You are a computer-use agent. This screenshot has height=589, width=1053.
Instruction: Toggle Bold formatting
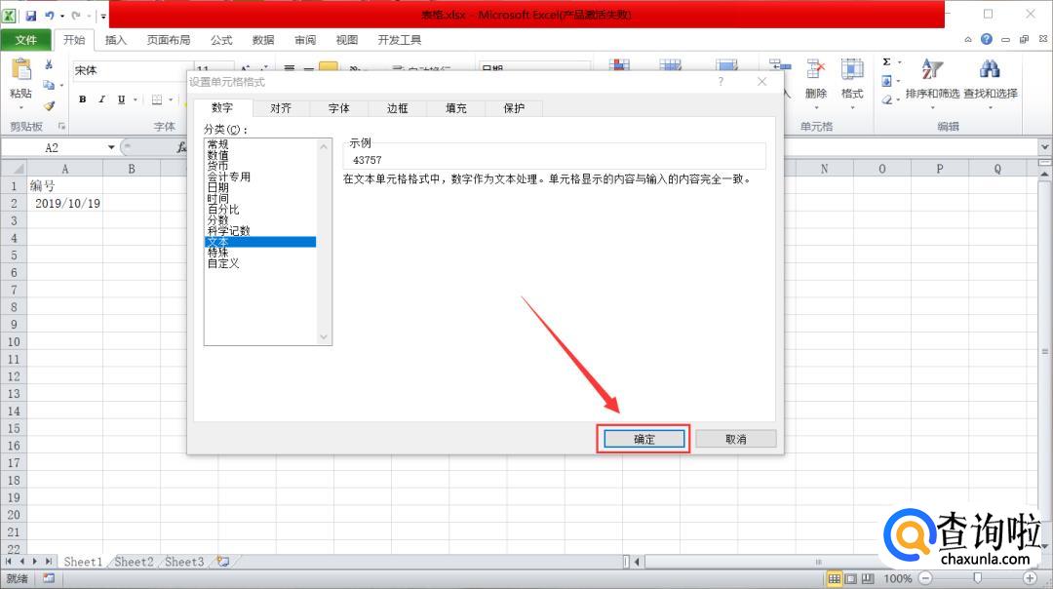tap(82, 99)
